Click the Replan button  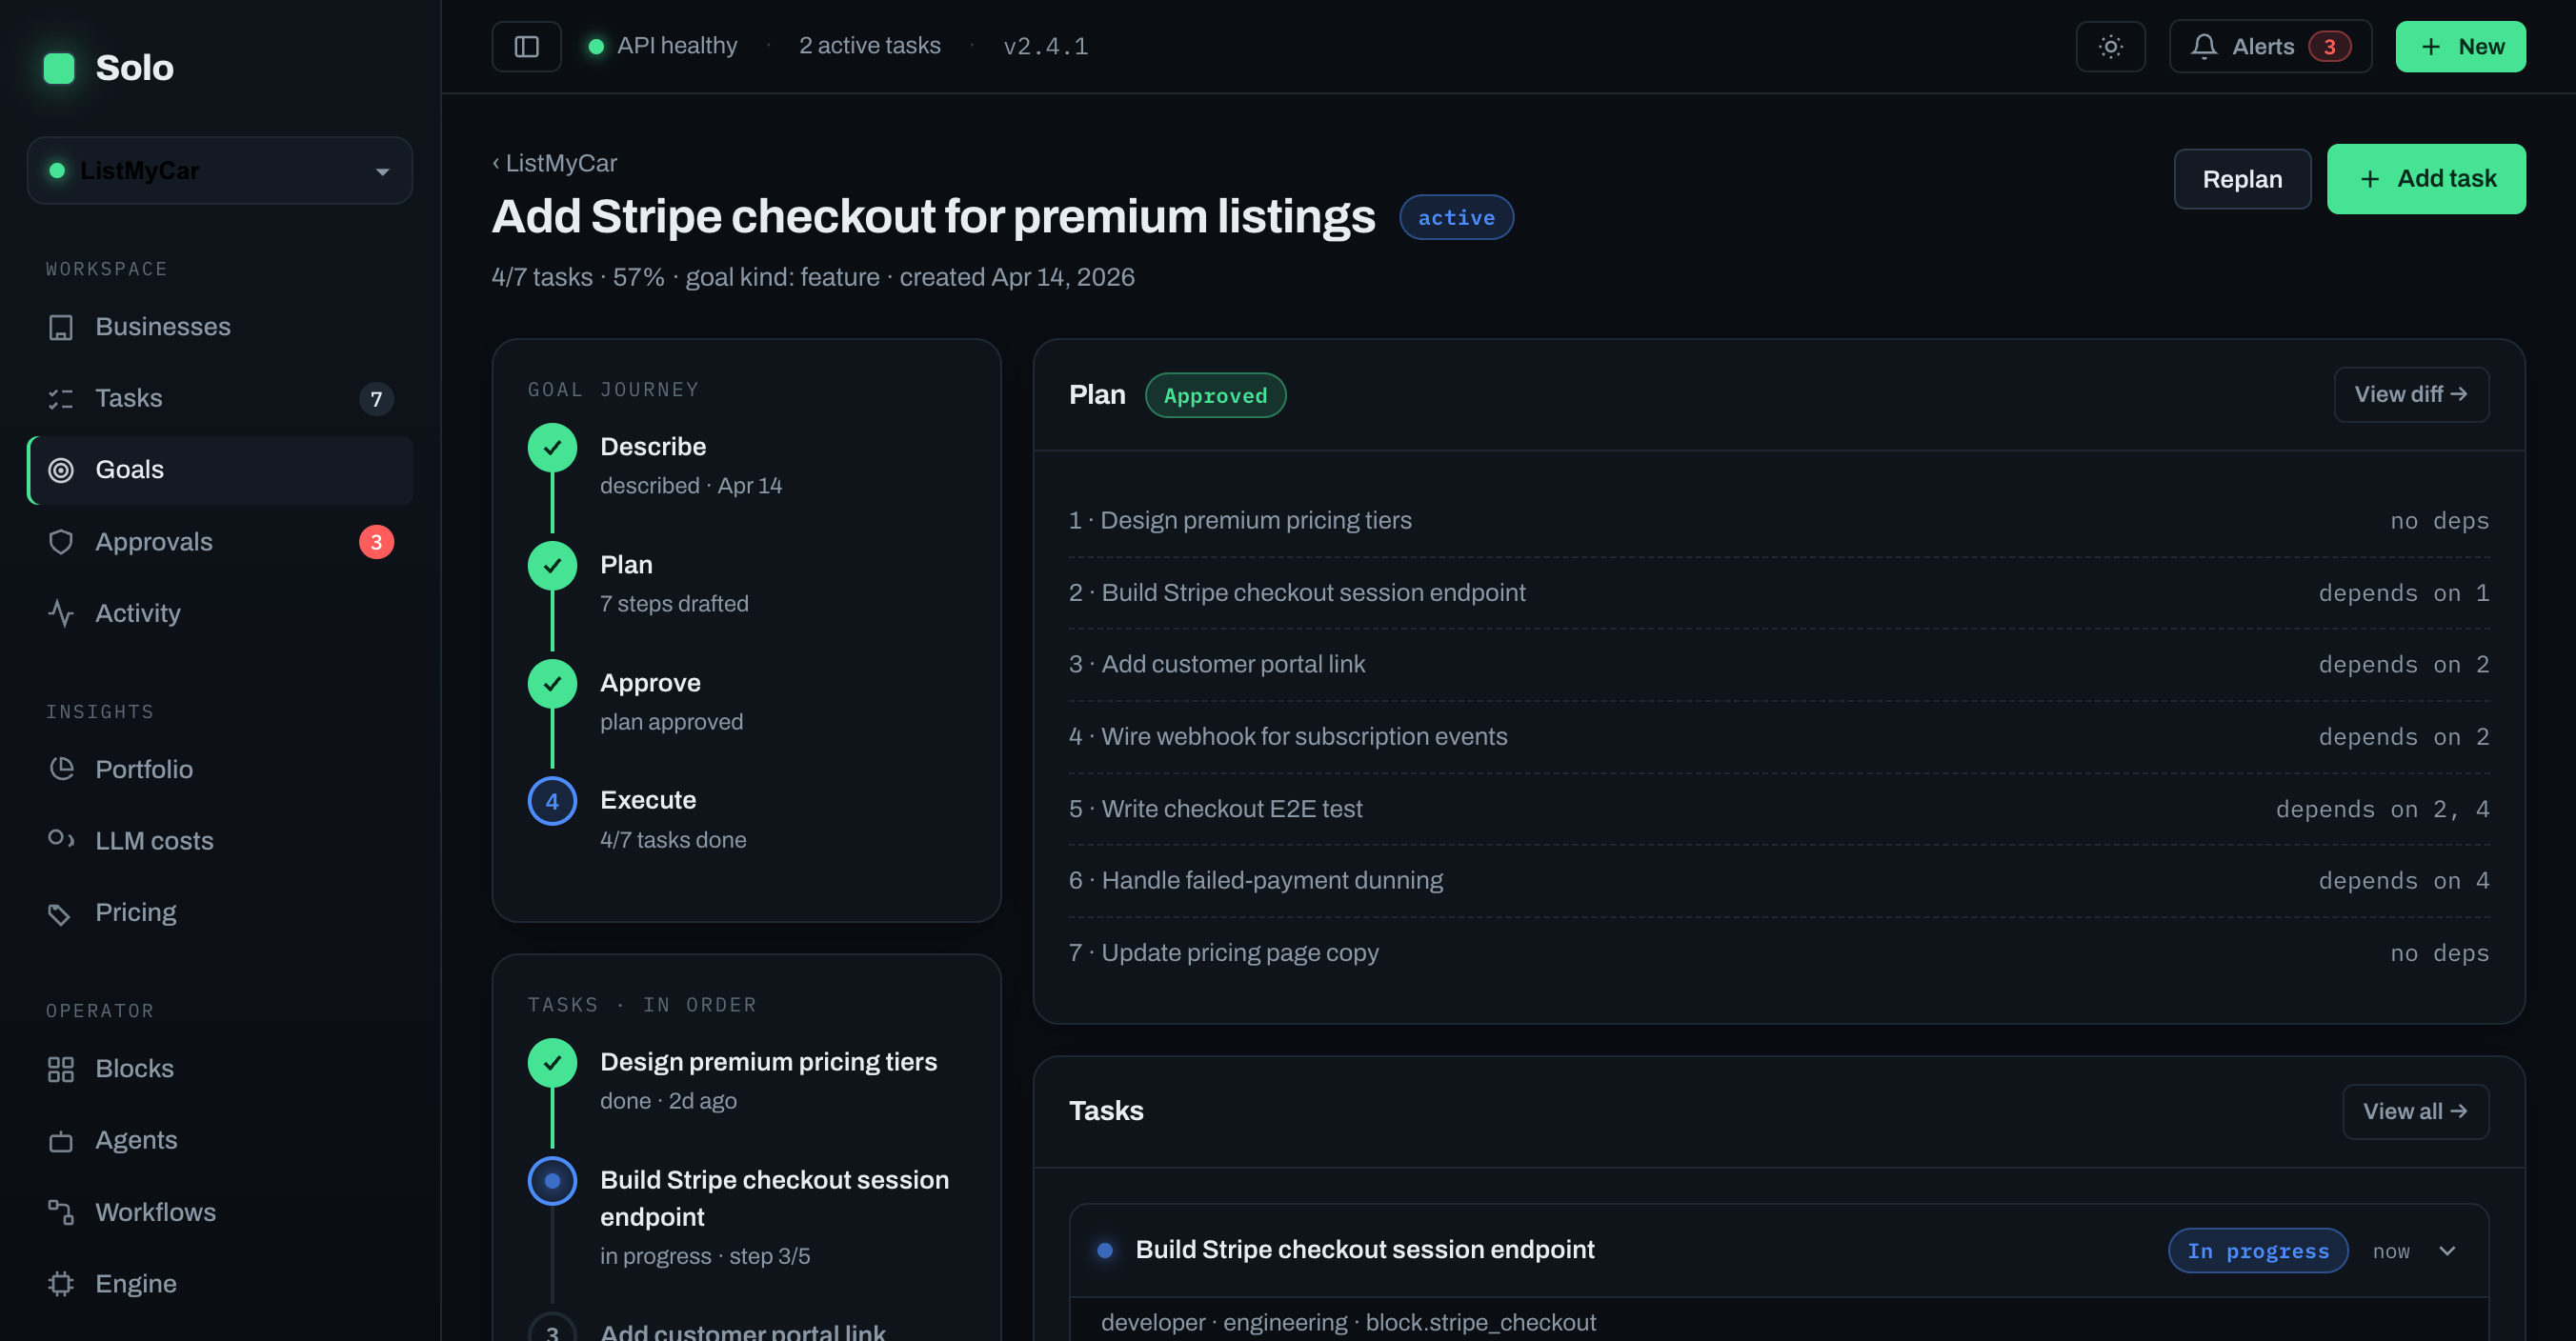[2242, 179]
